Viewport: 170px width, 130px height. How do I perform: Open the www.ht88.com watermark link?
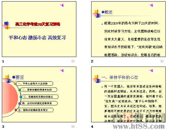click(138, 126)
